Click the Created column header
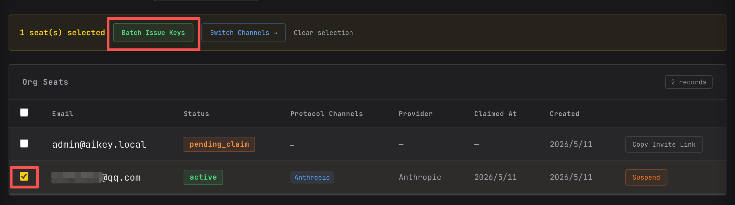Image resolution: width=735 pixels, height=205 pixels. pyautogui.click(x=565, y=114)
